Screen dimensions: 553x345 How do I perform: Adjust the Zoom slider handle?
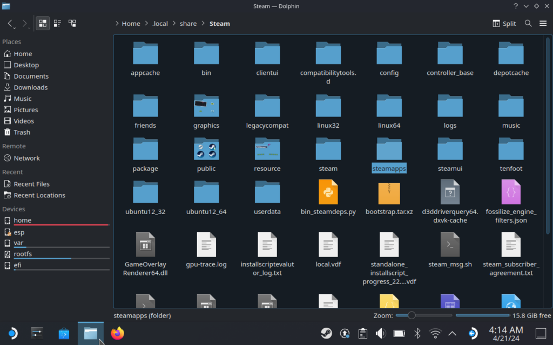(411, 315)
